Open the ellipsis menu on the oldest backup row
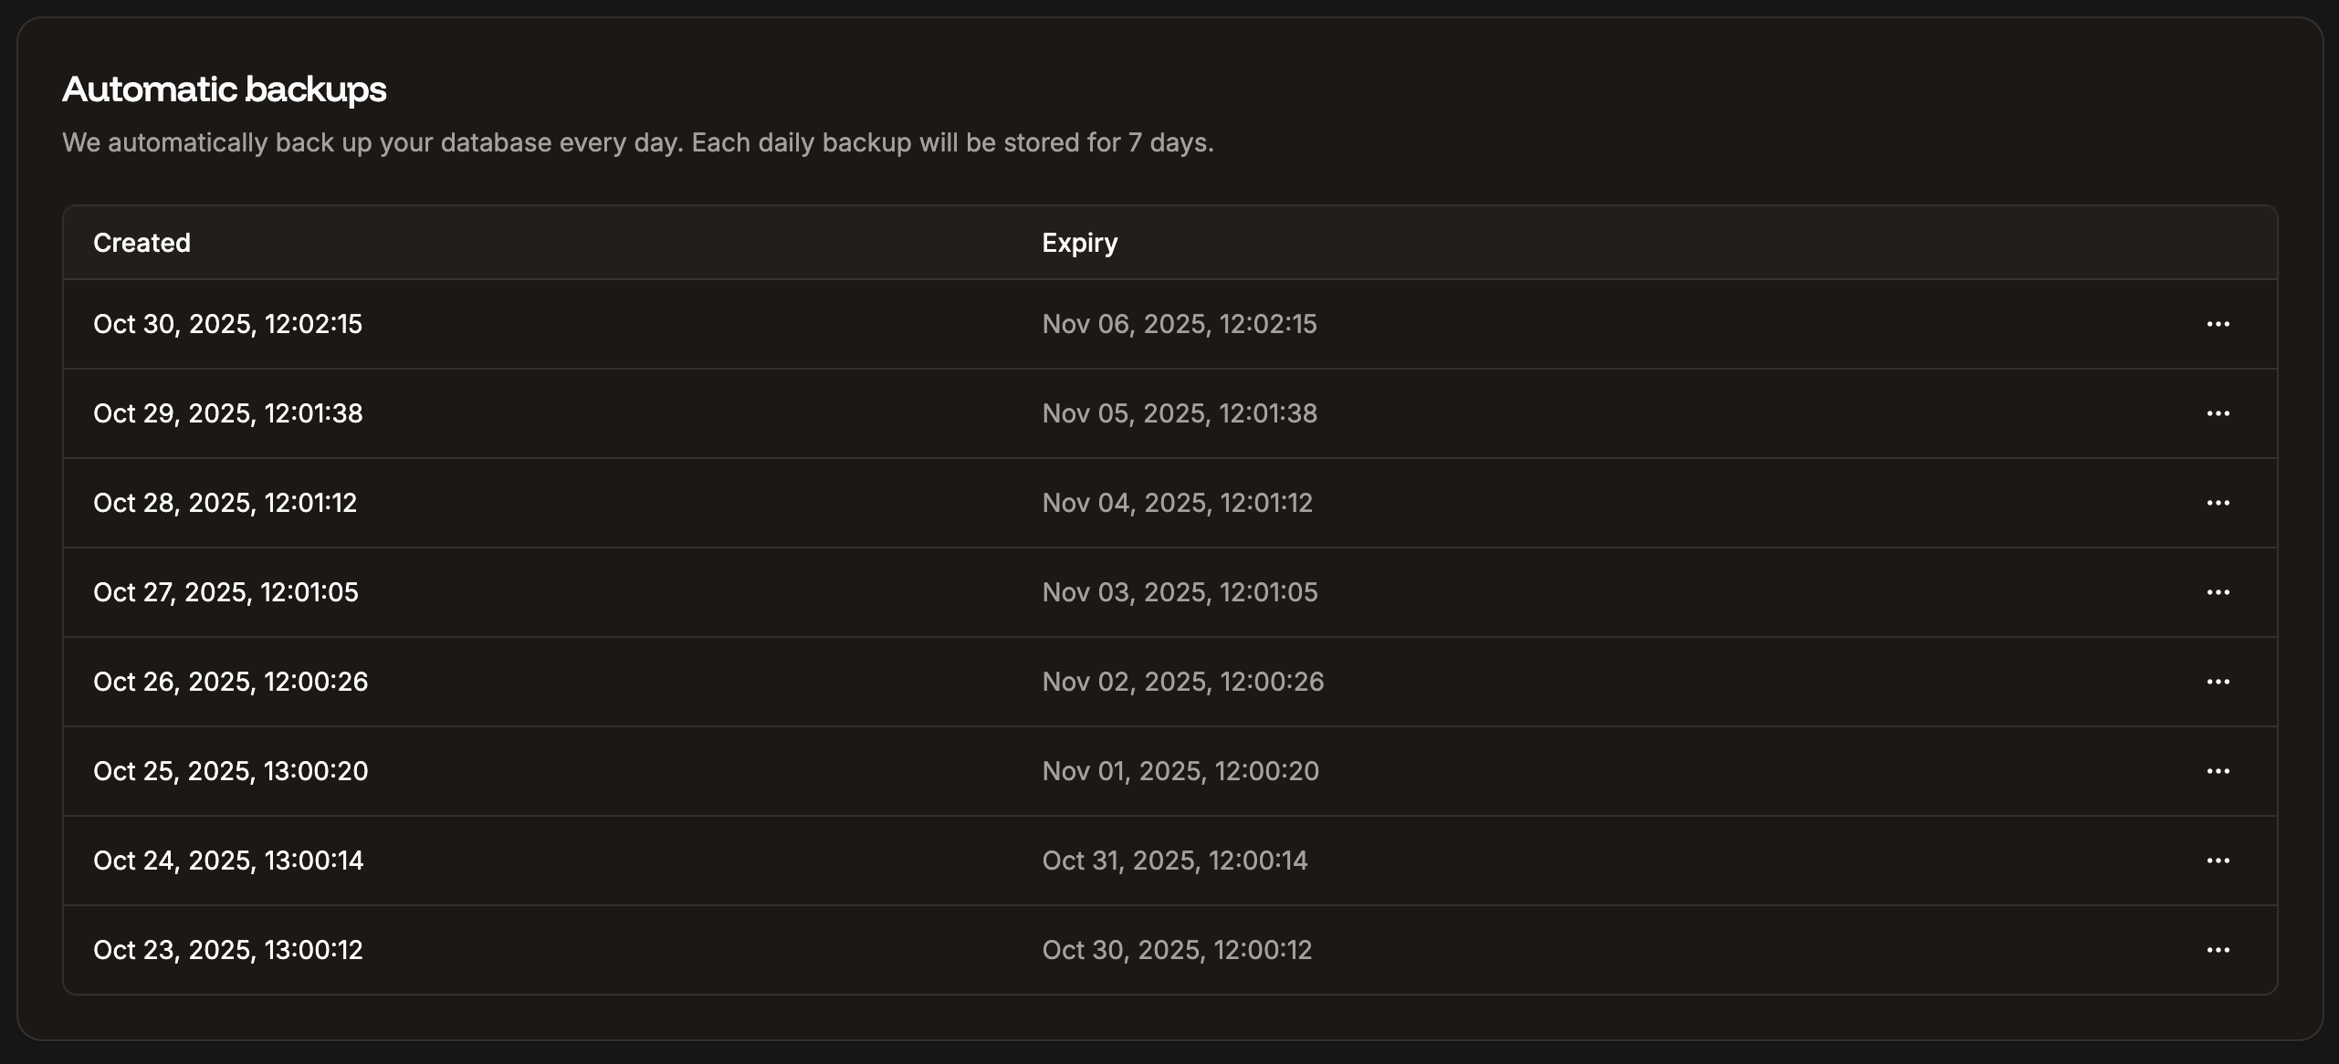This screenshot has width=2339, height=1064. [2218, 949]
